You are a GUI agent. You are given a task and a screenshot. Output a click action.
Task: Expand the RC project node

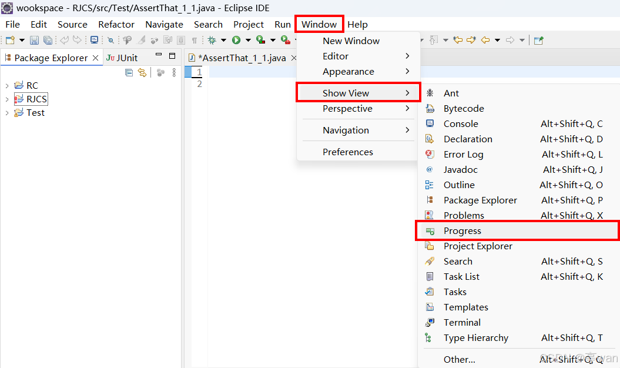click(6, 85)
